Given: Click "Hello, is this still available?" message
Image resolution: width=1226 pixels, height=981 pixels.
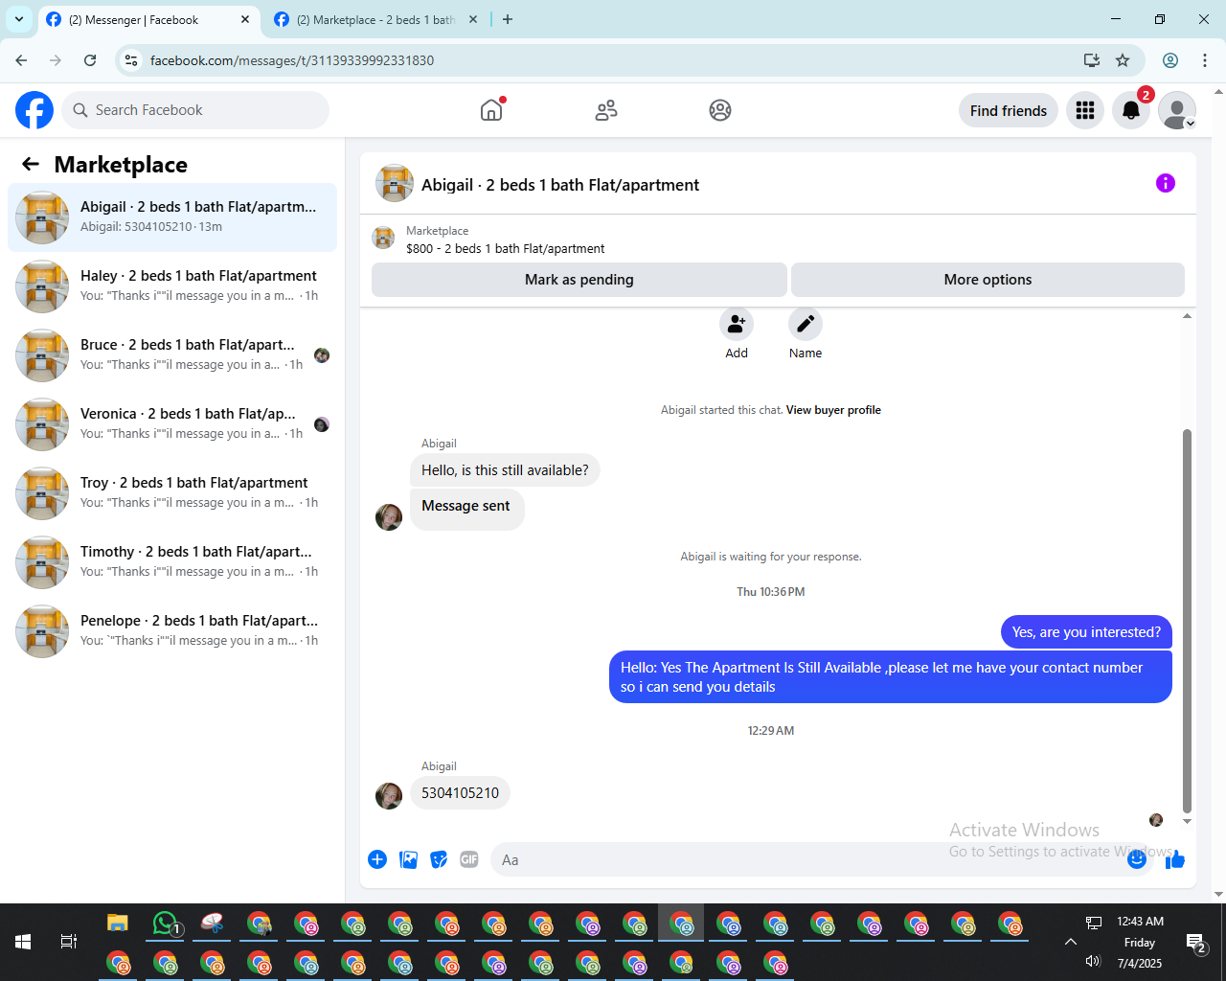Looking at the screenshot, I should pos(505,470).
